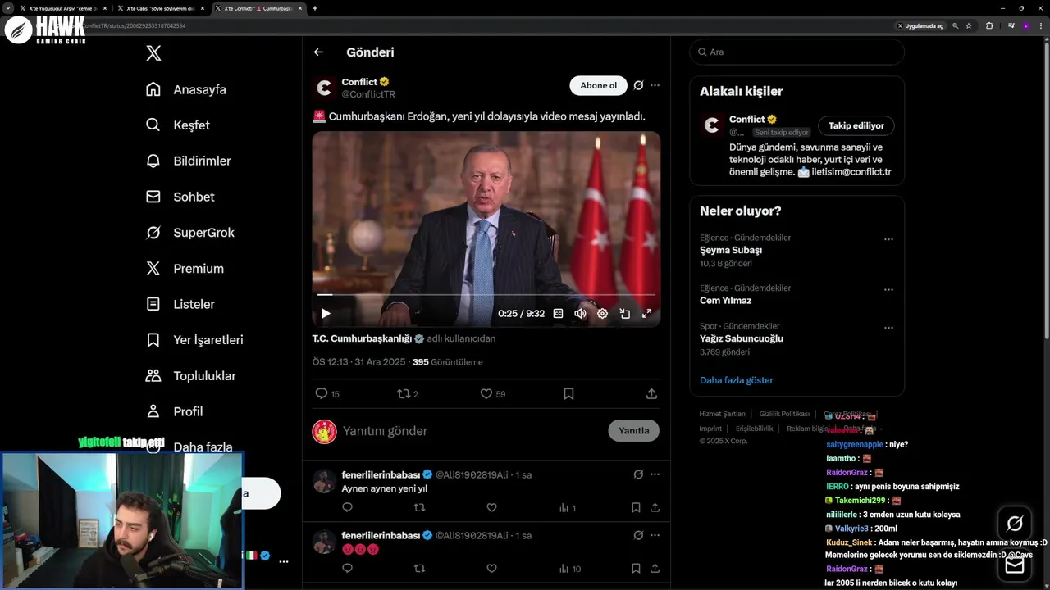Screen dimensions: 1050x590
Task: Open the floating Grok button
Action: (x=1015, y=524)
